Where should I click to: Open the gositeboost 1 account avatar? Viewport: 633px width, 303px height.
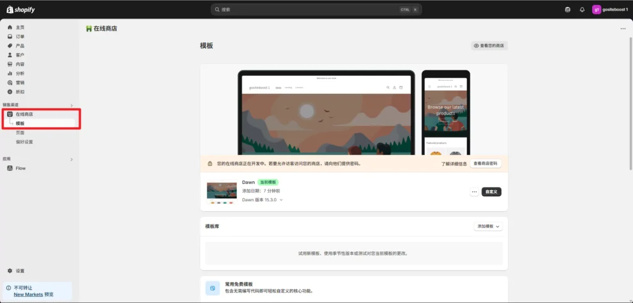pos(597,9)
